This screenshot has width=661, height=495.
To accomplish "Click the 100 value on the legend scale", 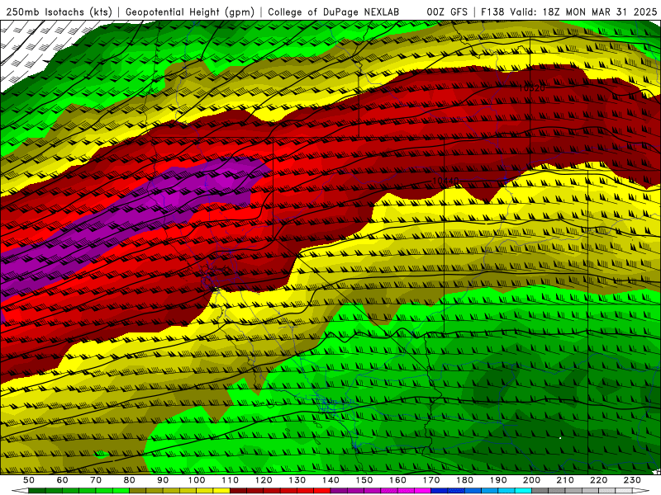I will (x=197, y=480).
